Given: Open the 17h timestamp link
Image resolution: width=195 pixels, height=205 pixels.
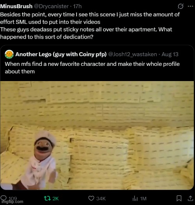Looking at the screenshot, I should click(77, 6).
